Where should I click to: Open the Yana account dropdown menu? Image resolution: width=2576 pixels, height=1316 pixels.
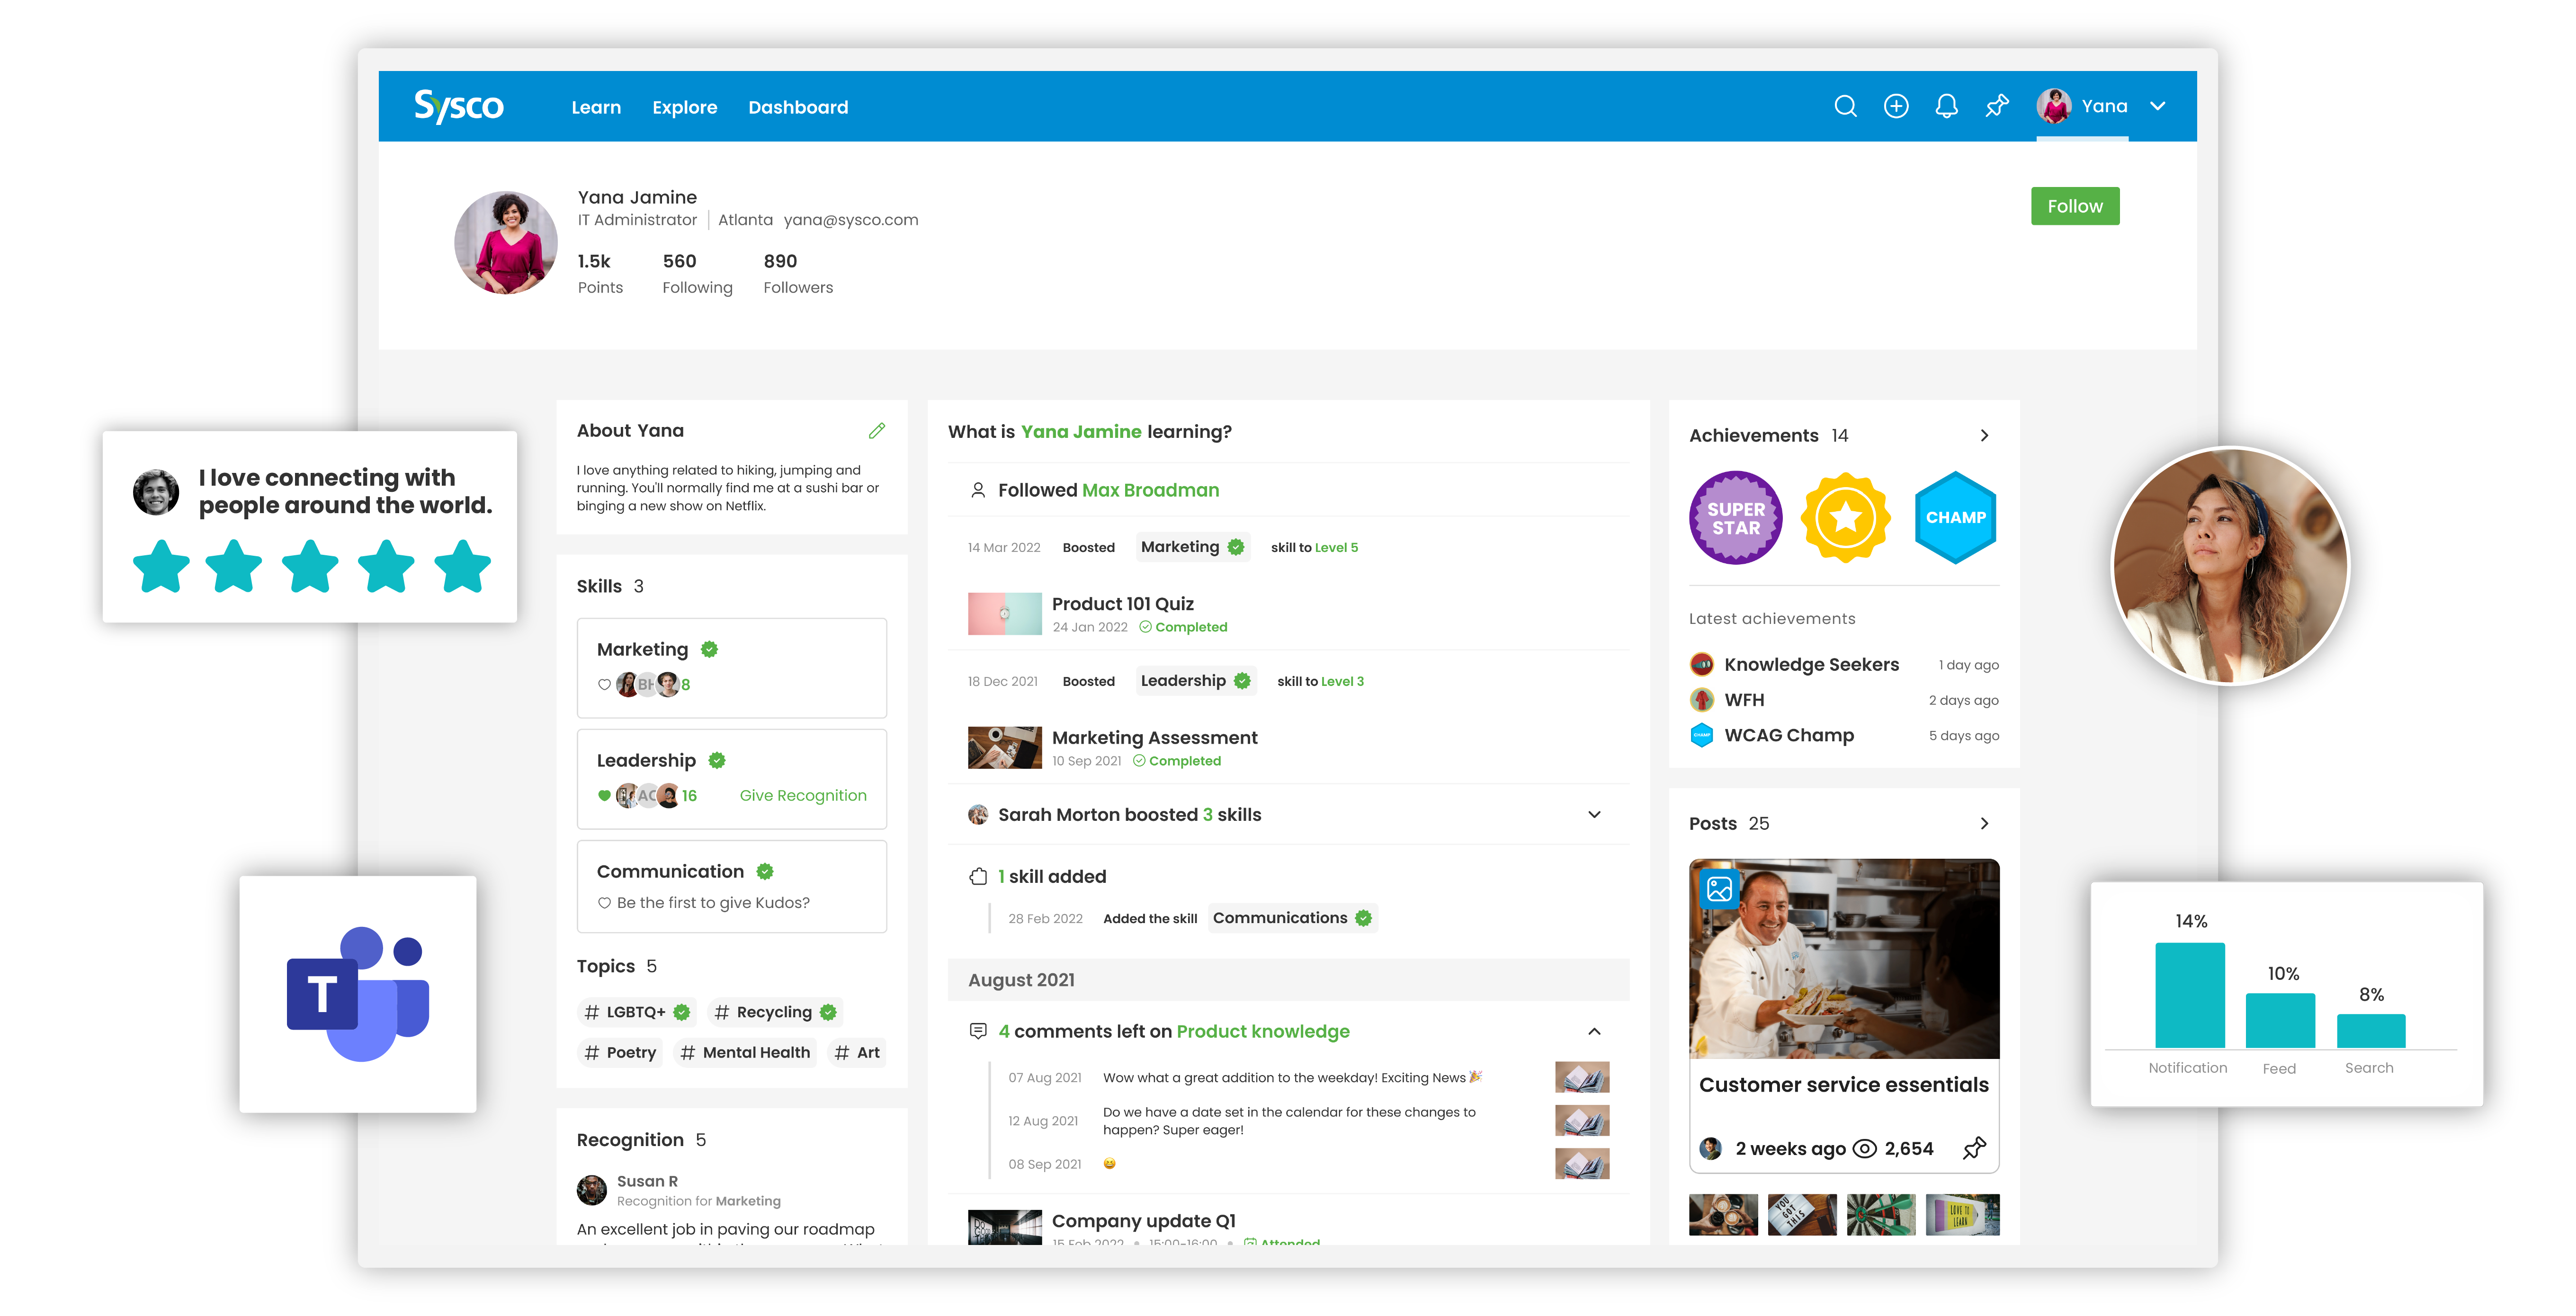2158,106
